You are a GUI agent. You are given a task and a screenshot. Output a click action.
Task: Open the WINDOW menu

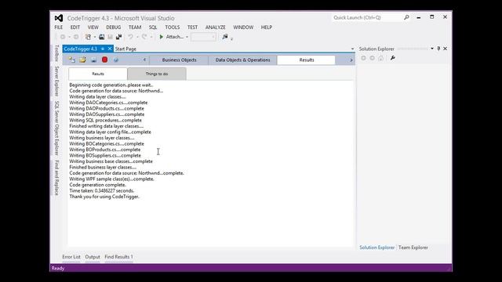243,27
